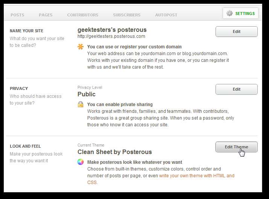The height and width of the screenshot is (199, 269).
Task: Click Edit button for Privacy level
Action: (x=236, y=89)
